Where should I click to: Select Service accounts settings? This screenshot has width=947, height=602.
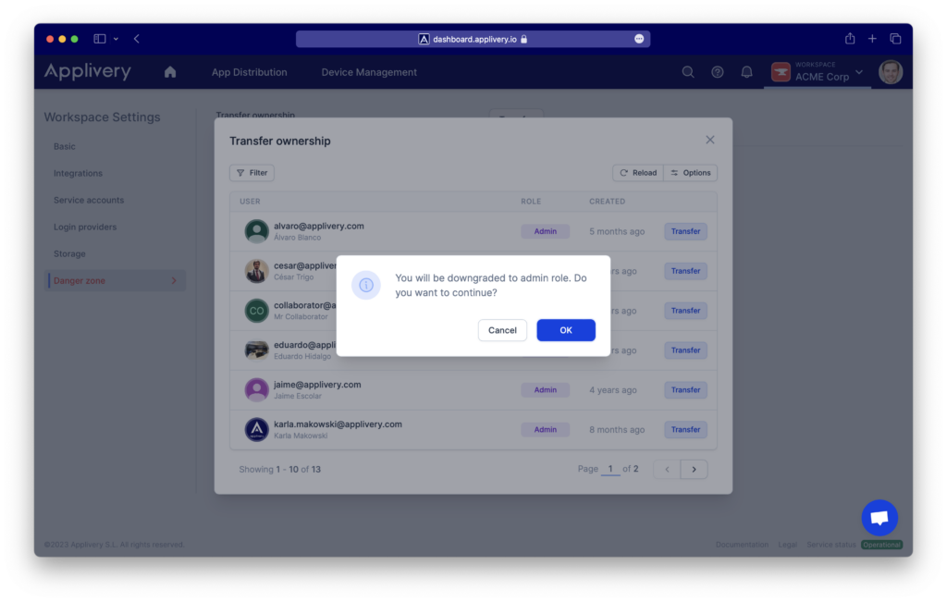(x=89, y=200)
